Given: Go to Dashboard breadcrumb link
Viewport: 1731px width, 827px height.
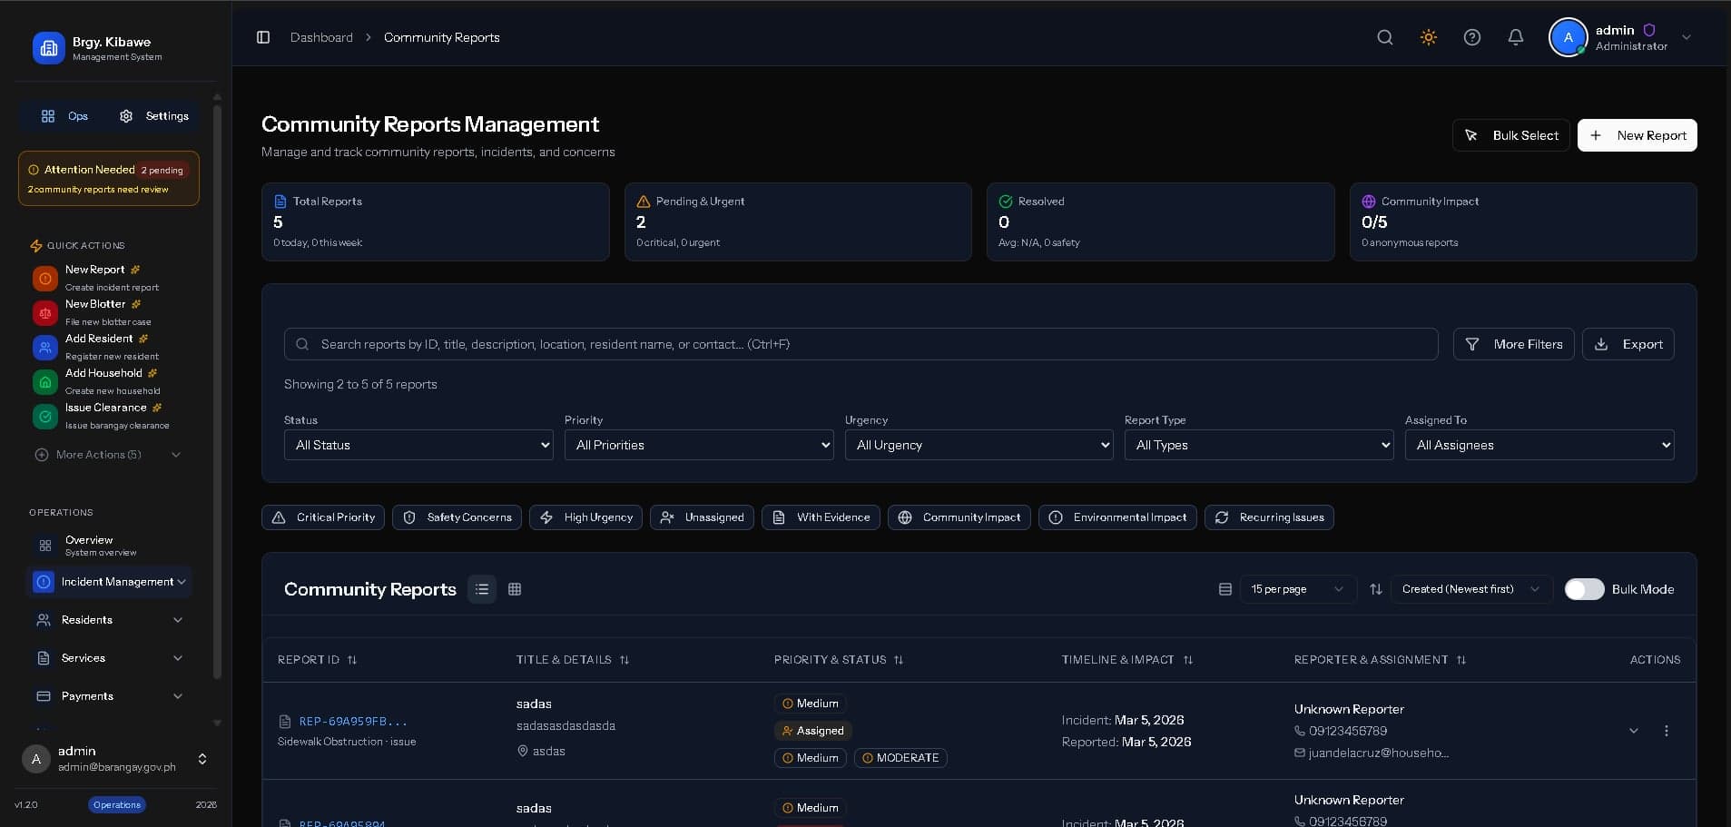Looking at the screenshot, I should point(321,37).
